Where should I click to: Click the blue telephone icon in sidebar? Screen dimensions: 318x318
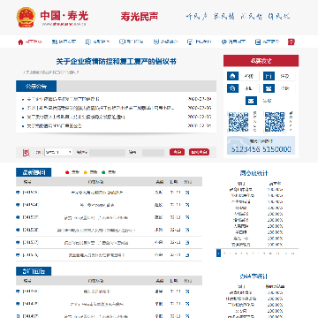pyautogui.click(x=269, y=88)
